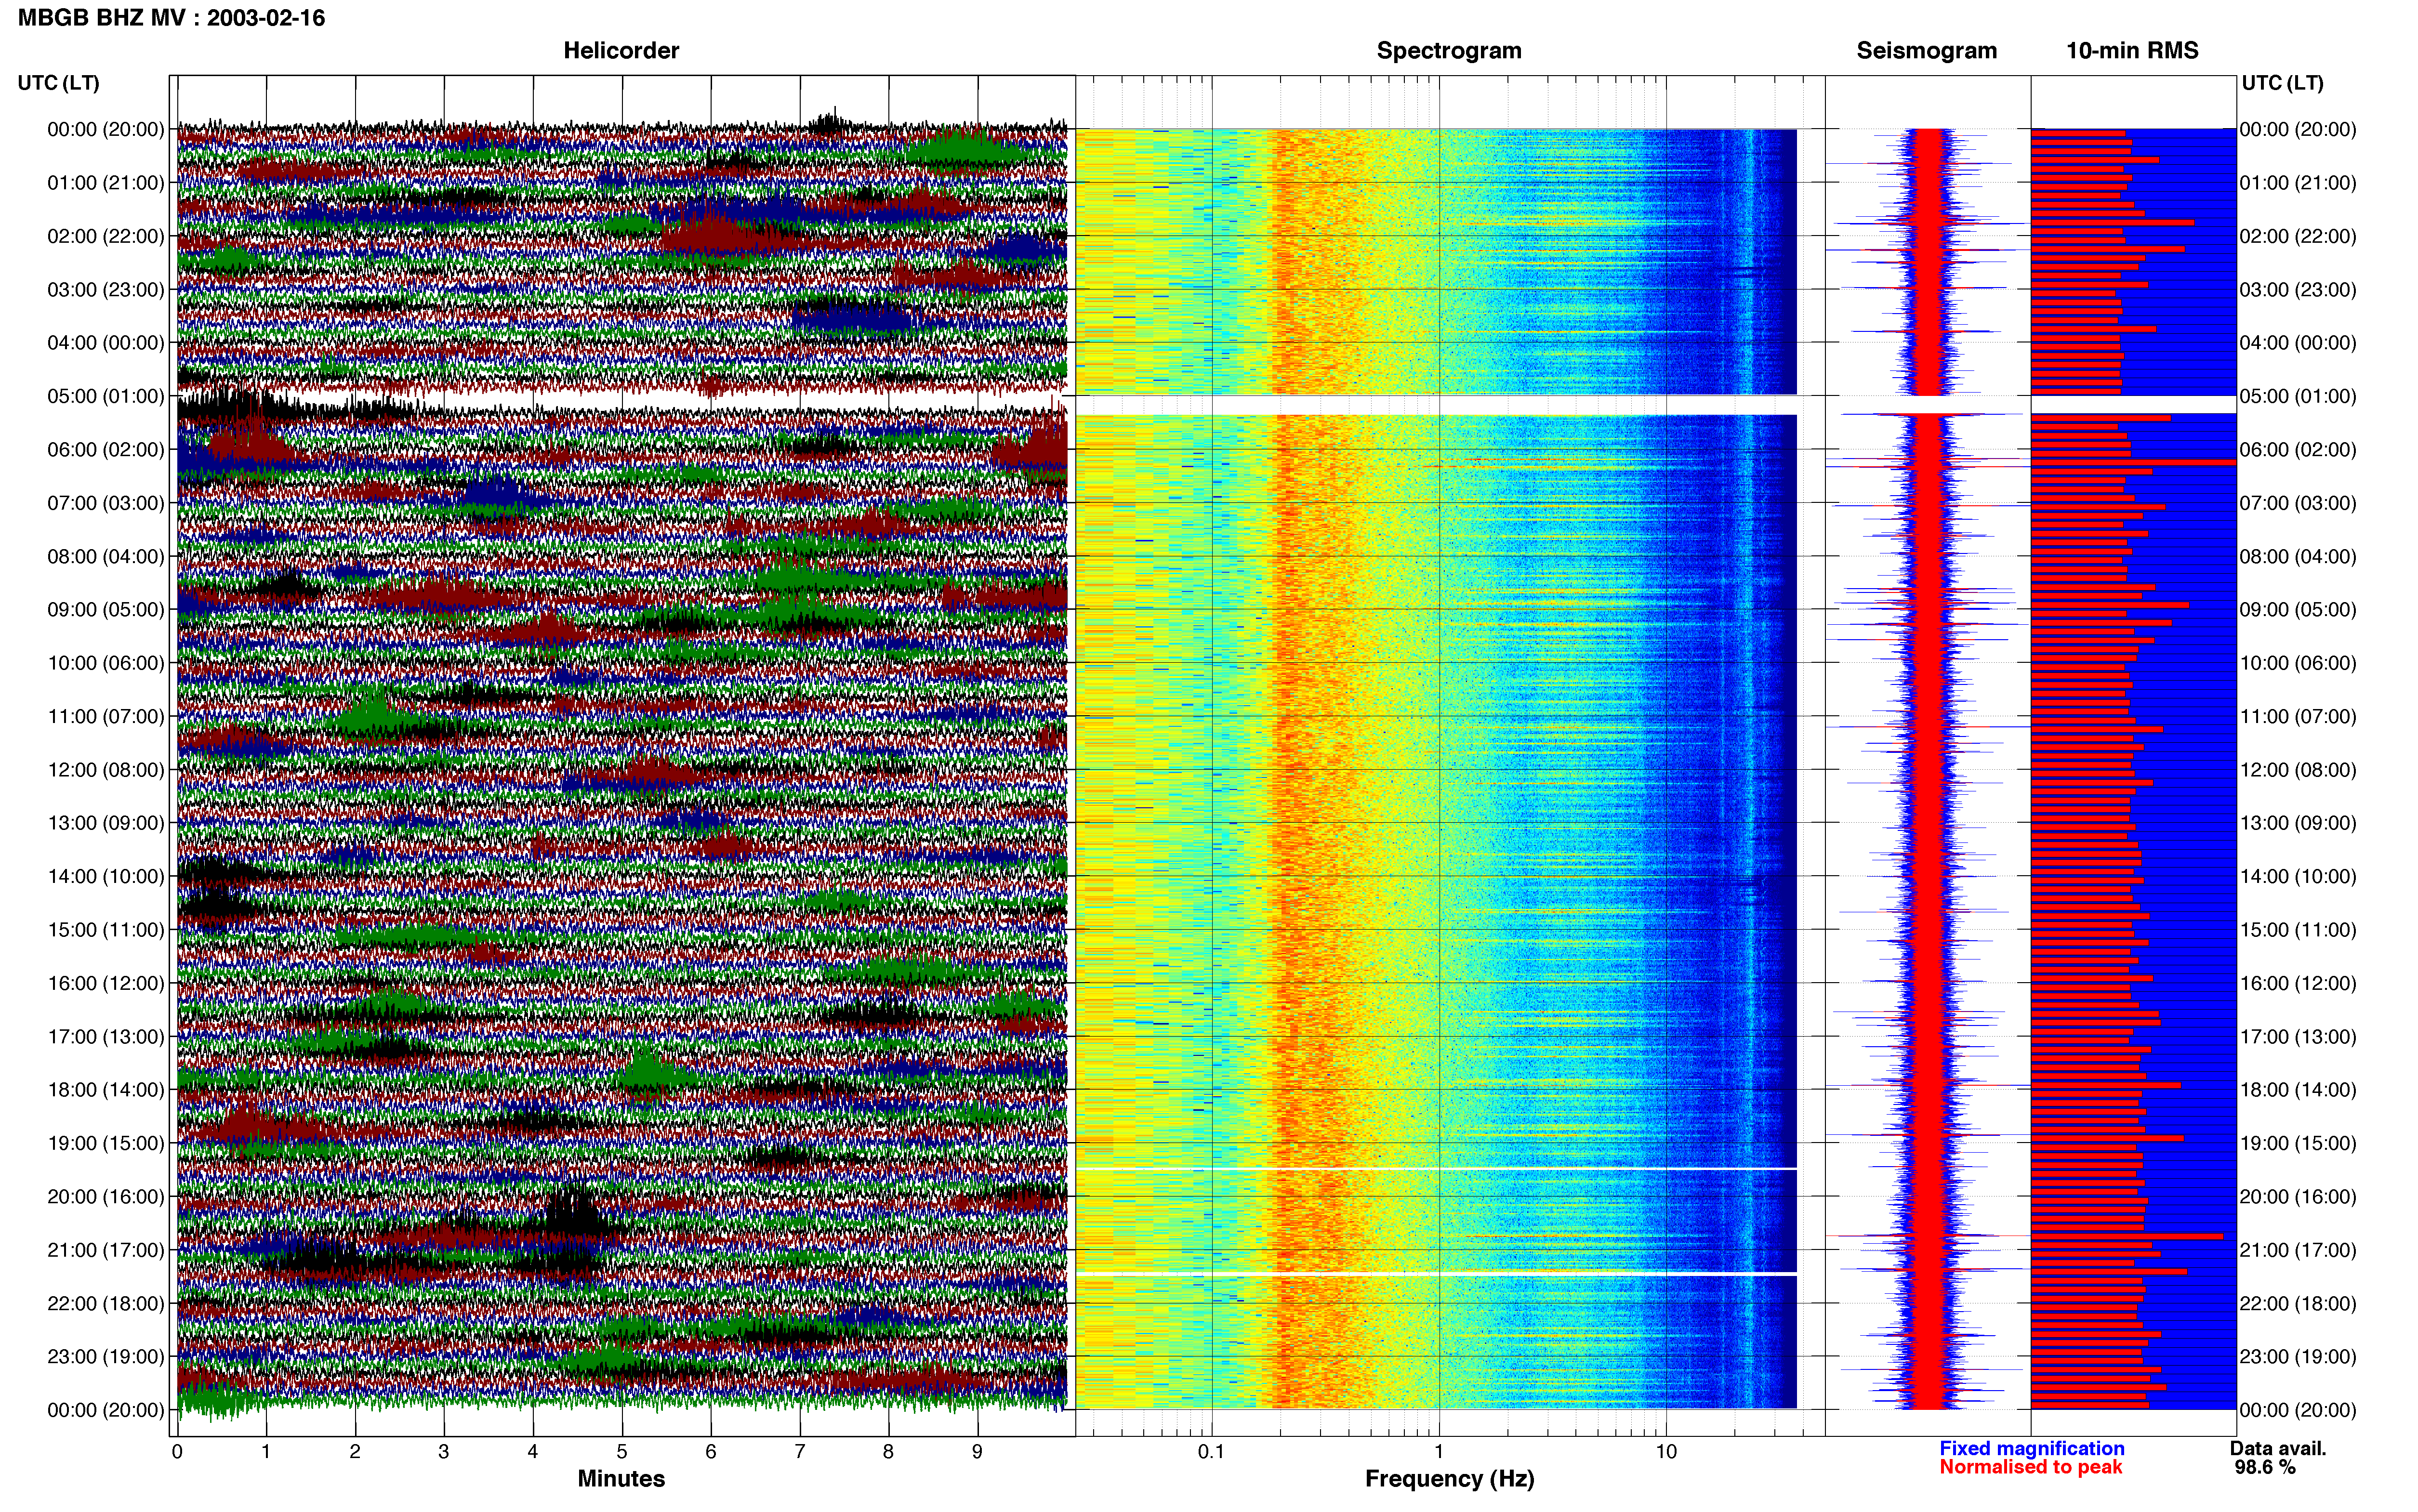Click '05:00 (01:00)' label beside the RMS panel
Image resolution: width=2418 pixels, height=1512 pixels.
pyautogui.click(x=2298, y=396)
